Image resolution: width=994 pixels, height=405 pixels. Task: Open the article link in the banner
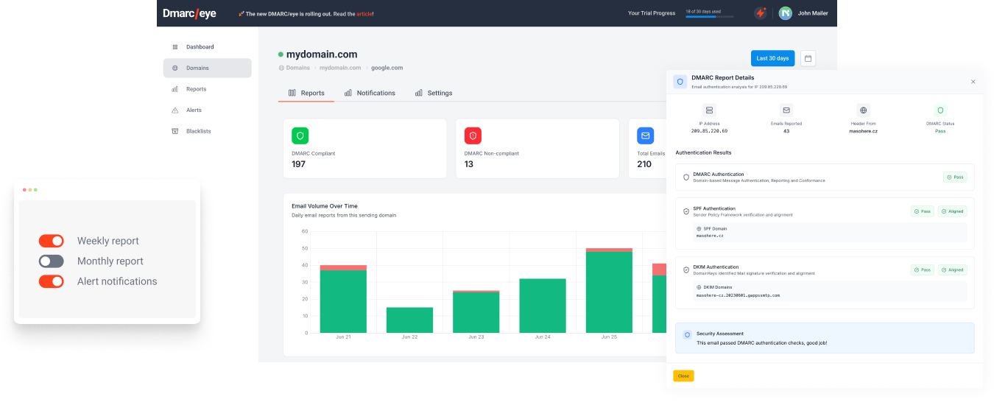[x=364, y=13]
